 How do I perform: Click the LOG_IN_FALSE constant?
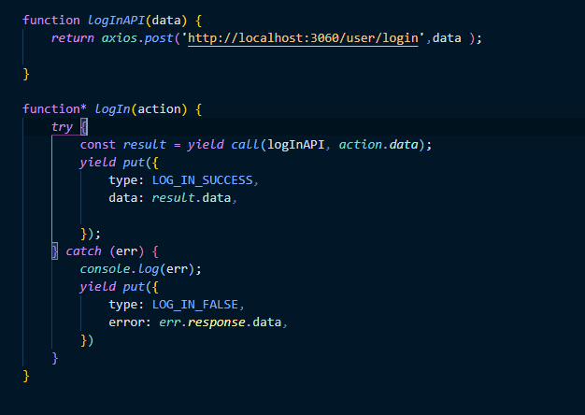click(194, 304)
